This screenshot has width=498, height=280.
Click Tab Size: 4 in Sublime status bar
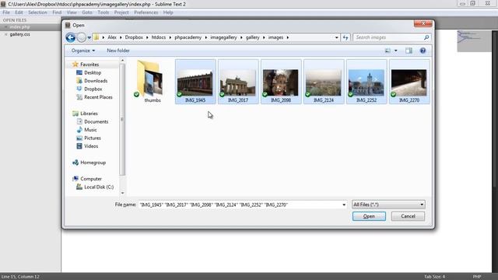pyautogui.click(x=434, y=277)
